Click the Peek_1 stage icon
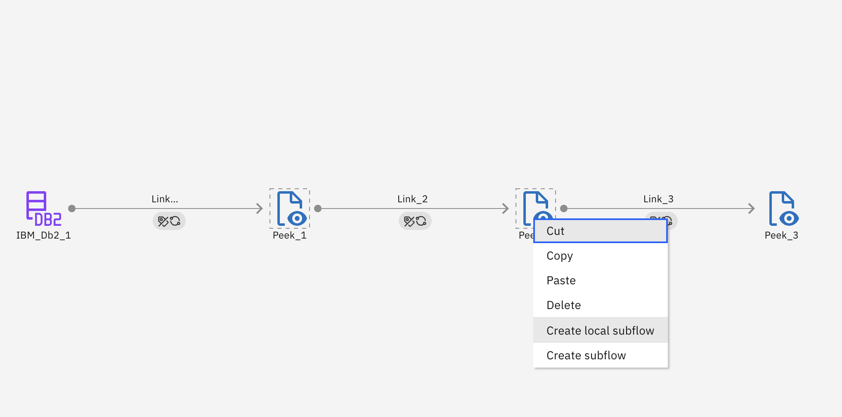The image size is (842, 417). (290, 208)
